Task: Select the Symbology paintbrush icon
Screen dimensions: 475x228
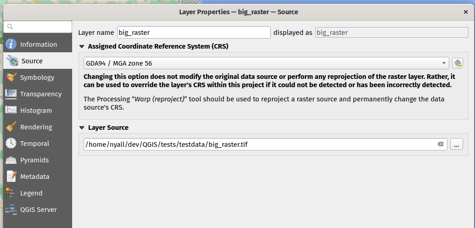Action: pos(11,78)
